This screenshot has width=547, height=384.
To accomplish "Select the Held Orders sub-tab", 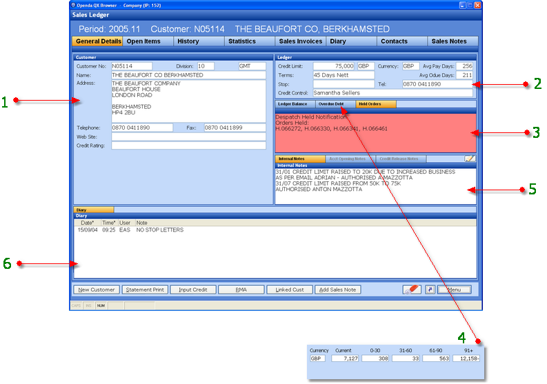I will [x=376, y=104].
